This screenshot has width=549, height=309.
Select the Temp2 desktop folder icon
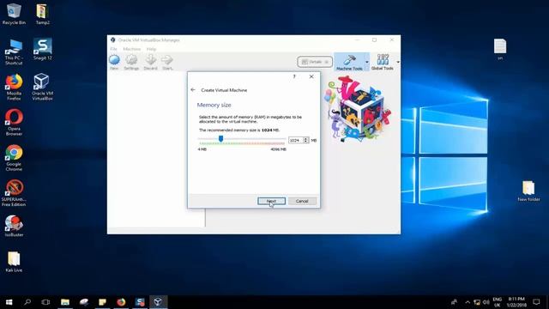coord(42,14)
